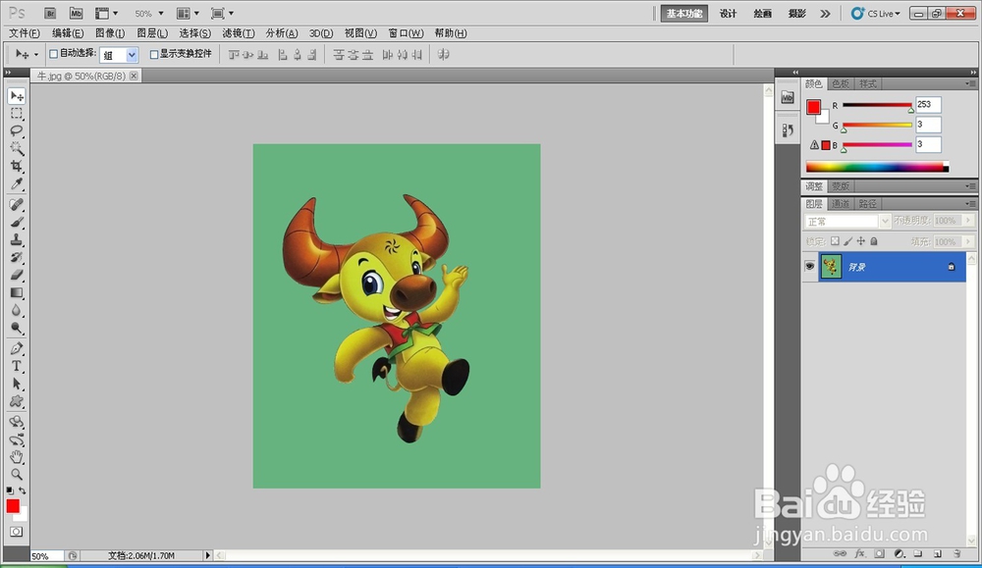
Task: Select the Rectangular Marquee tool
Action: [17, 114]
